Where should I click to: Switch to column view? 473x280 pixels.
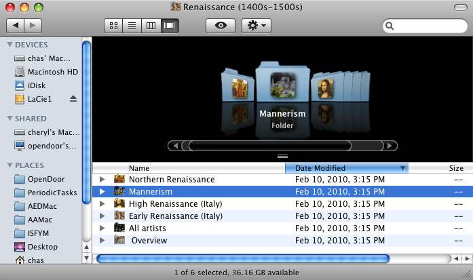pyautogui.click(x=151, y=26)
